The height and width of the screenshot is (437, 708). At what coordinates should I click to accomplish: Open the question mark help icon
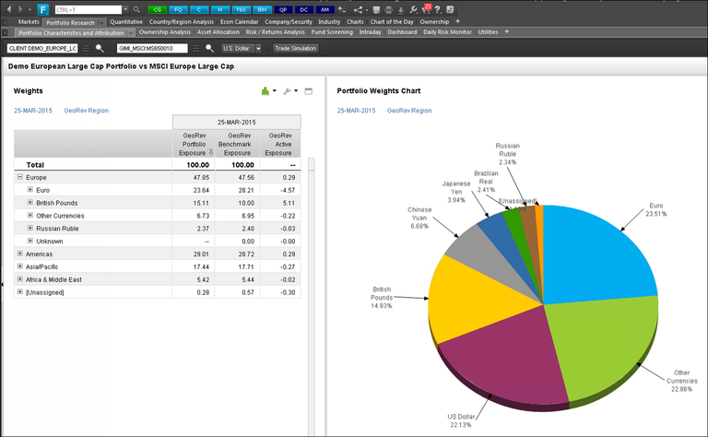pos(438,9)
